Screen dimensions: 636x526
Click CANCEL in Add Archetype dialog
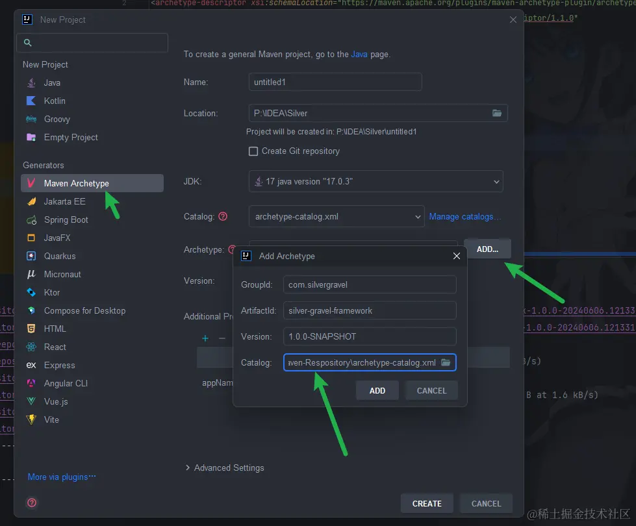[x=431, y=390]
